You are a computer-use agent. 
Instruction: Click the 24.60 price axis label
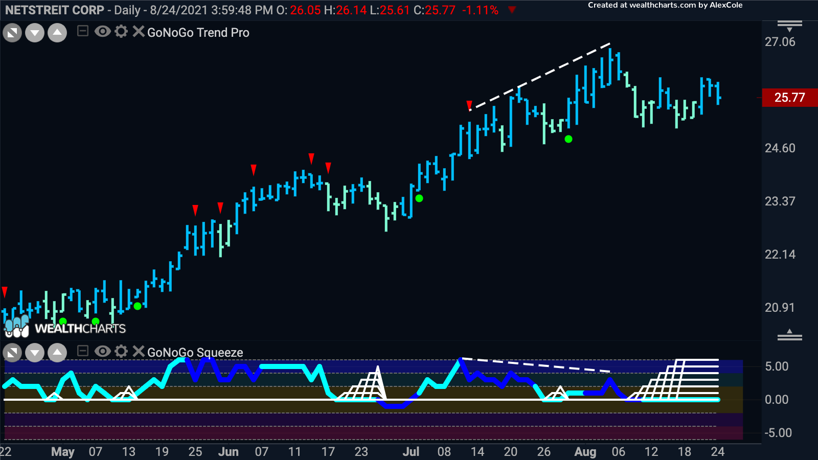(x=780, y=148)
